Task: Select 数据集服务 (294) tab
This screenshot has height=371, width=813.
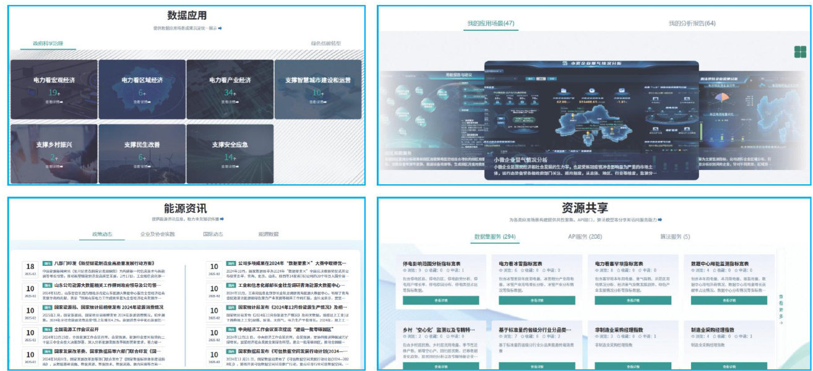Action: (495, 236)
